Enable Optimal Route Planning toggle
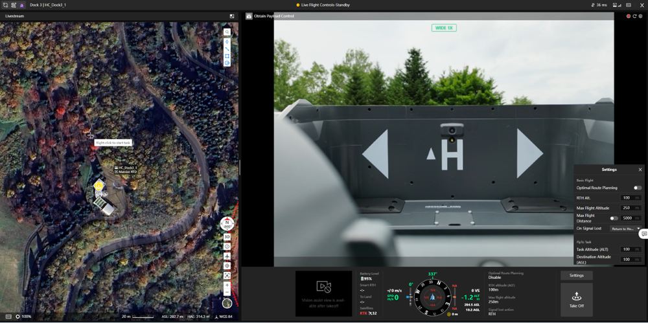Screen dimensions: 648x323 pyautogui.click(x=637, y=188)
